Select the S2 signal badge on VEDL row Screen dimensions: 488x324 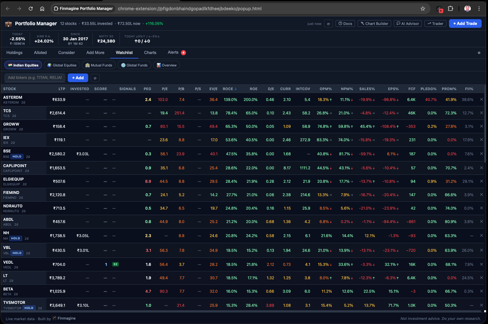[x=115, y=264]
